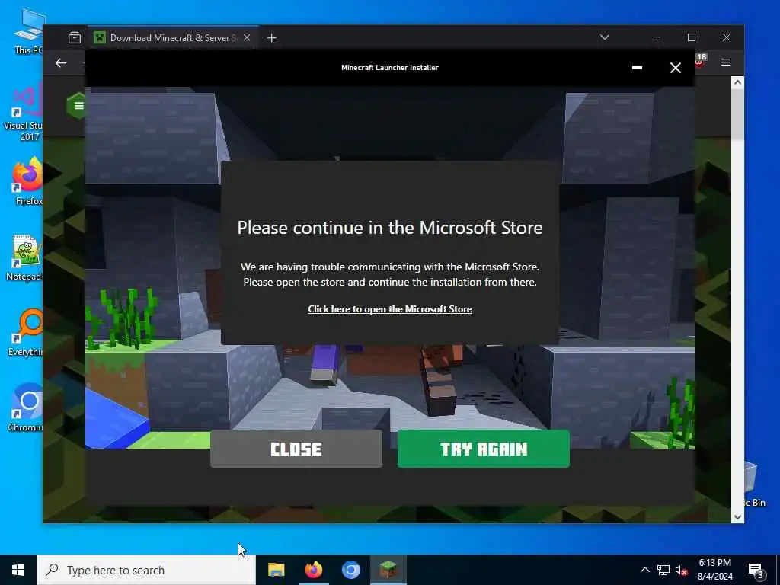Click the scrollbar down arrow
Screen dimensions: 780x585
click(737, 517)
